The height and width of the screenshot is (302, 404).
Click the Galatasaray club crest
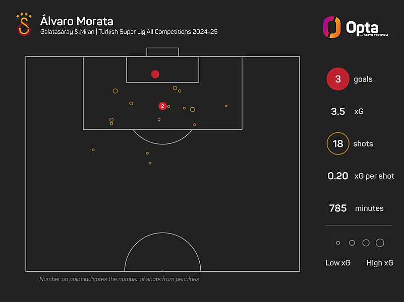point(23,25)
